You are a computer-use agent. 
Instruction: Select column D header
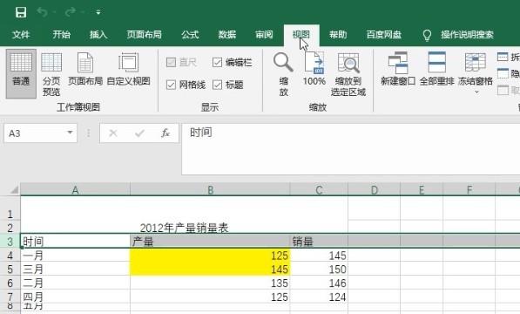(374, 189)
